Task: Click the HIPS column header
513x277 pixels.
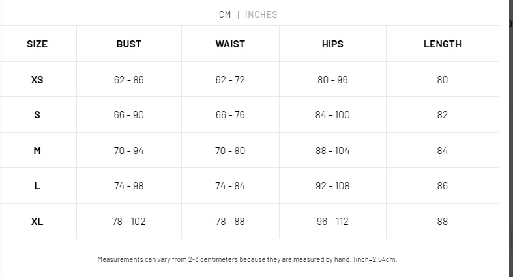Action: (332, 44)
